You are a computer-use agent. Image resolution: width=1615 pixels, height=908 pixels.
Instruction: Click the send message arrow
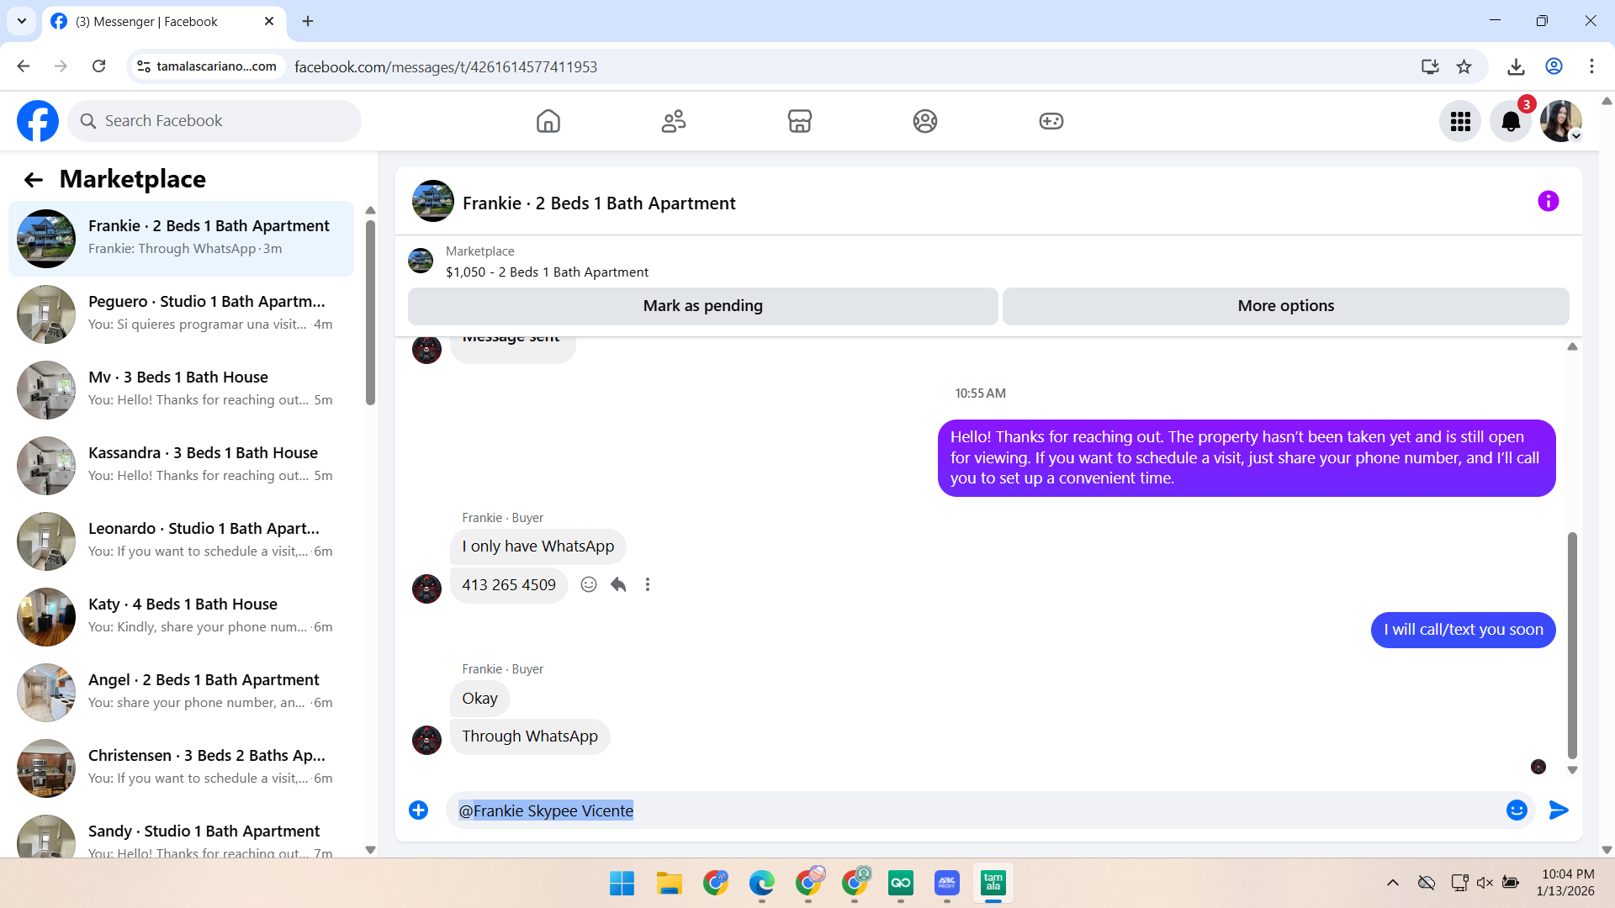click(x=1559, y=810)
